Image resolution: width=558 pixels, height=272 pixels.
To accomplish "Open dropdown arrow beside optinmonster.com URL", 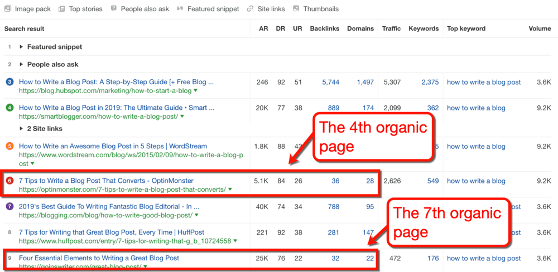I will point(230,190).
